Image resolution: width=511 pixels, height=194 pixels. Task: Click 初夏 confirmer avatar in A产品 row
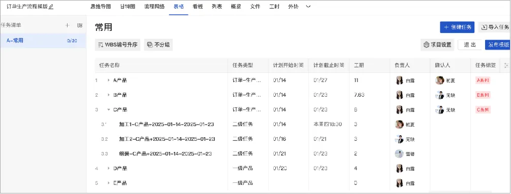tap(440, 80)
